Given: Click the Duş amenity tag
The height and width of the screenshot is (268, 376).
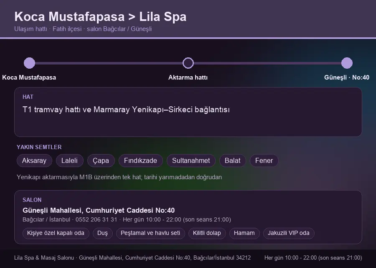Looking at the screenshot, I should click(102, 233).
